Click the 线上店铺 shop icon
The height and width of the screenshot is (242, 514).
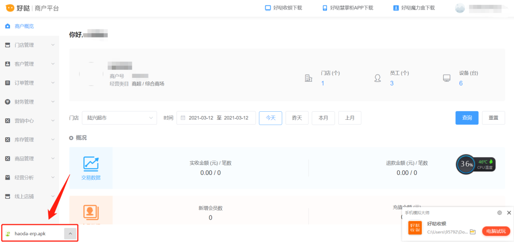click(8, 196)
